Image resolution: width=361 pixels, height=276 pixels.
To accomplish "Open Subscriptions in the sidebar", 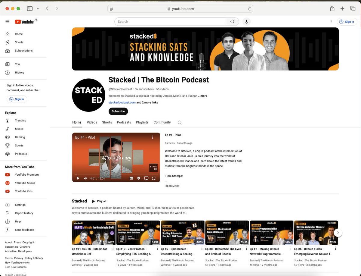I will [x=23, y=51].
